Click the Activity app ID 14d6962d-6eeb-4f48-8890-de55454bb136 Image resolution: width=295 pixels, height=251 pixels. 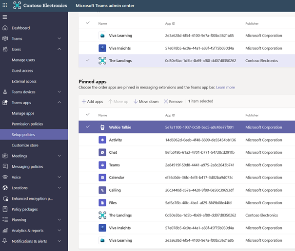[200, 140]
